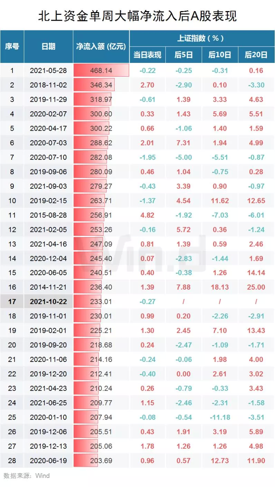Select the 203.69 net inflow data bar

pyautogui.click(x=86, y=460)
